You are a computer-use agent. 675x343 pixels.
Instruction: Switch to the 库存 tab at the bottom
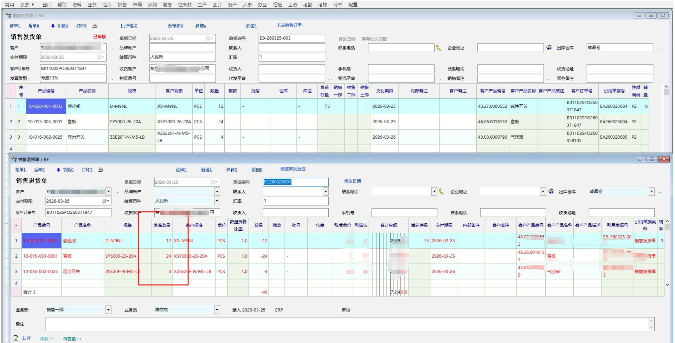(x=46, y=339)
